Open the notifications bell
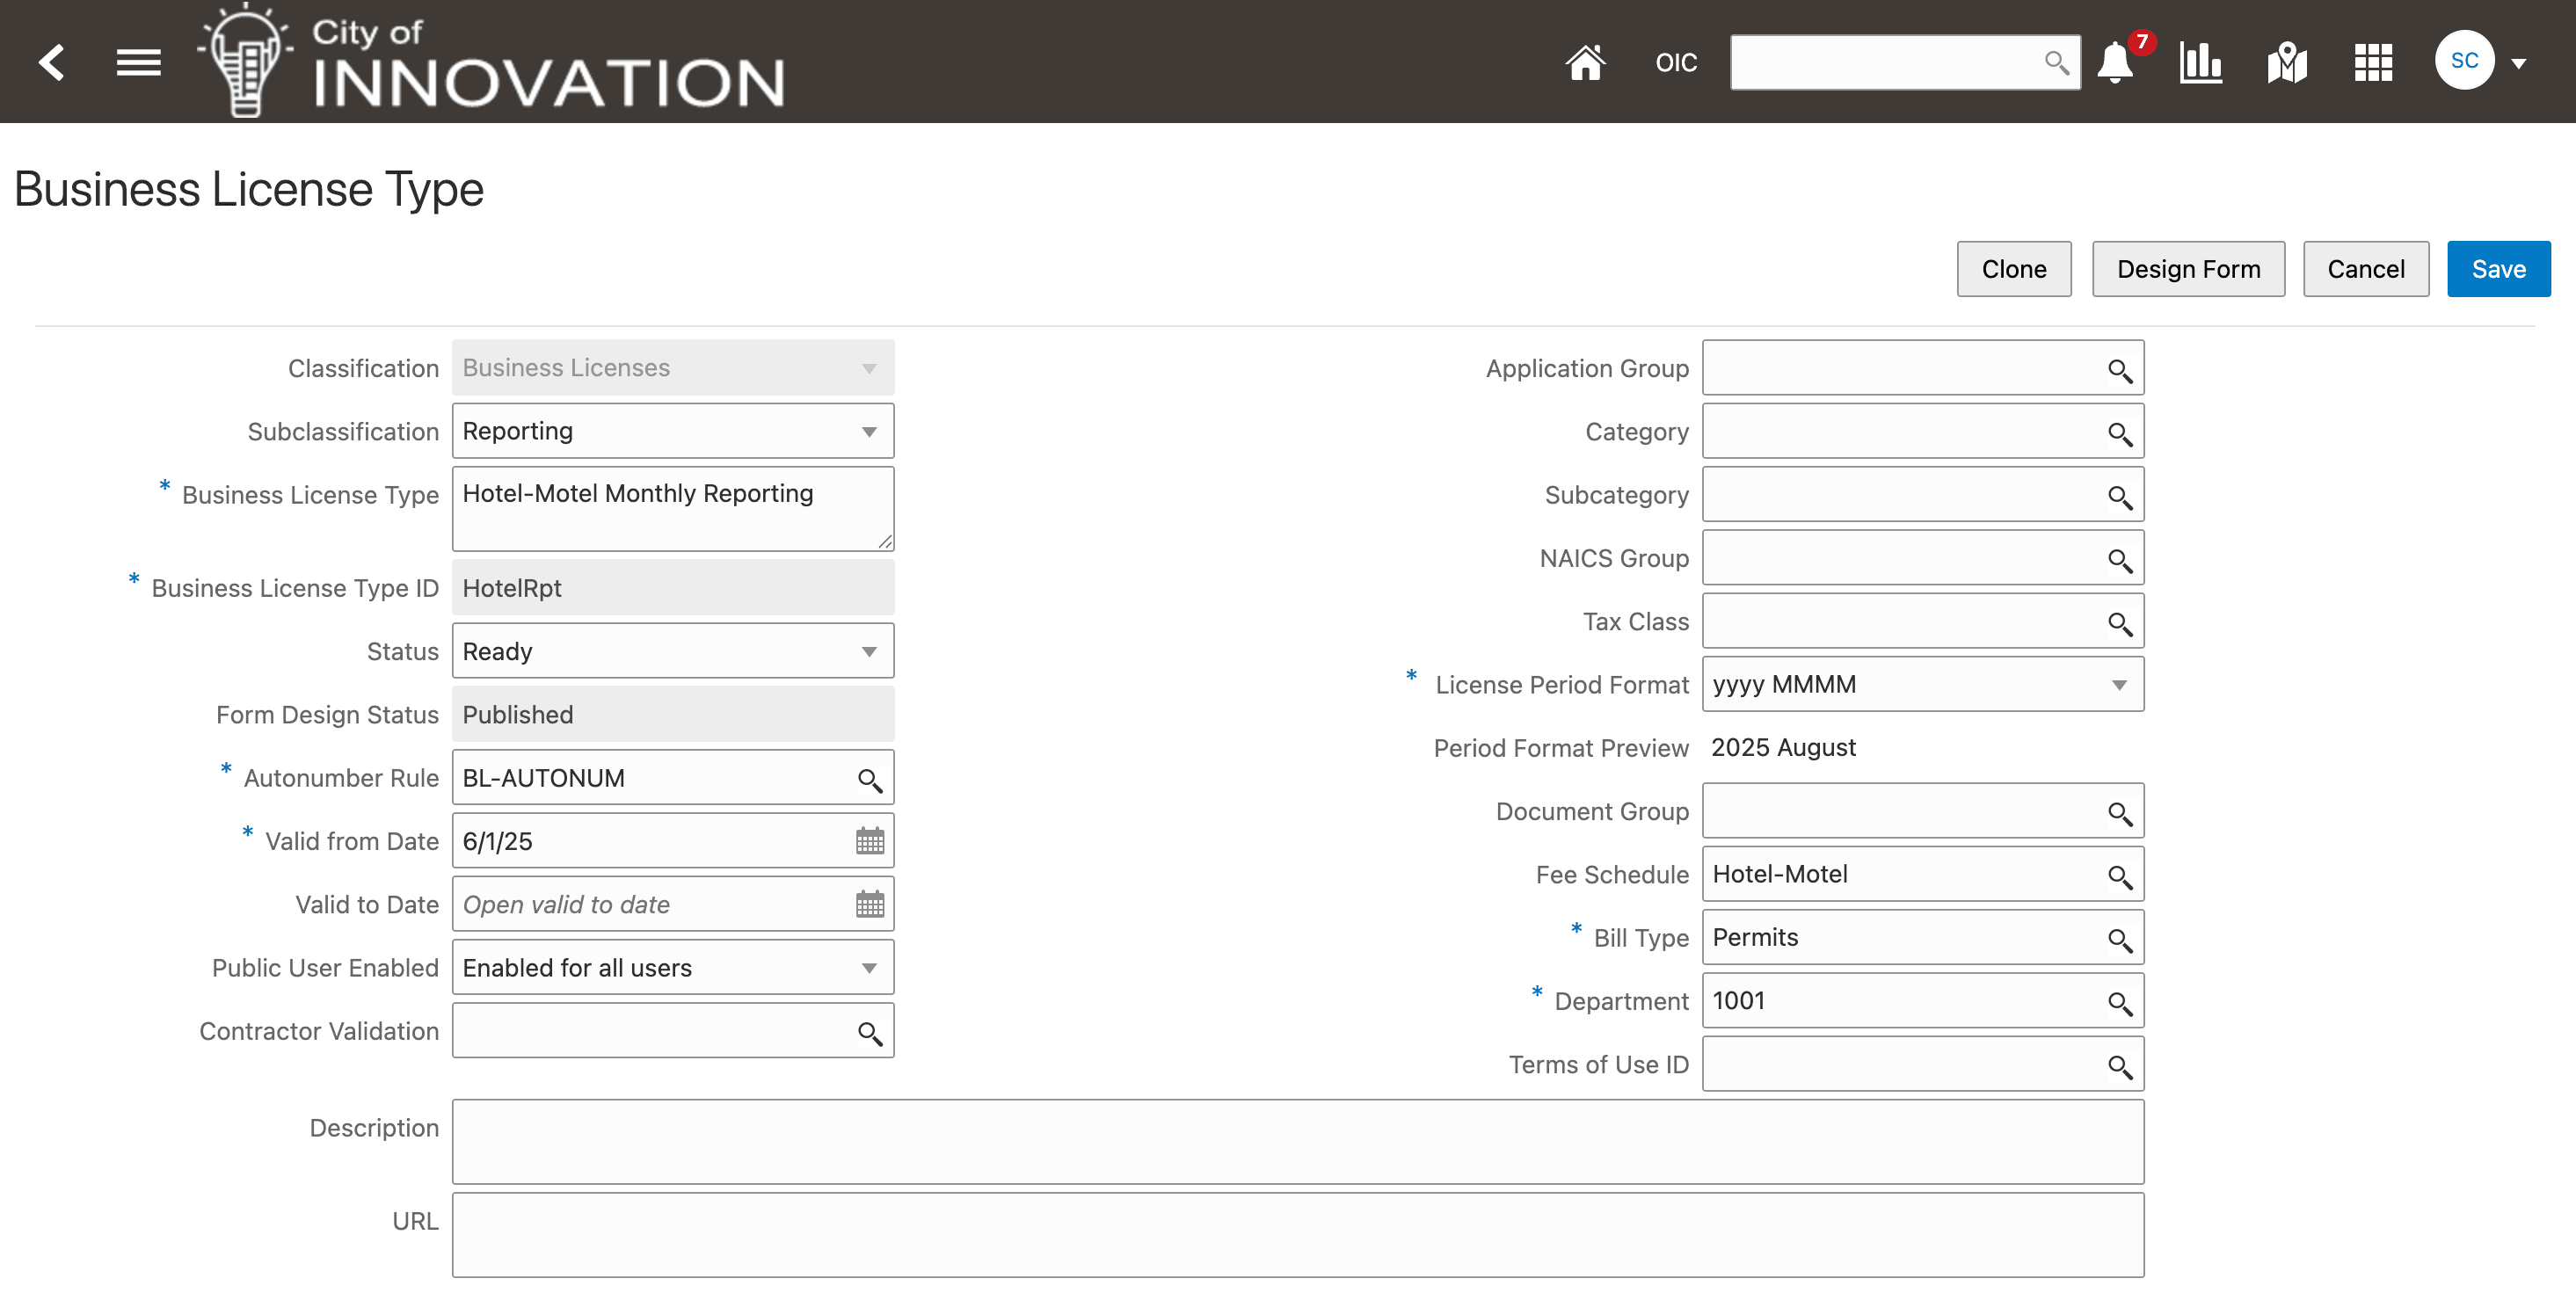 click(2114, 62)
